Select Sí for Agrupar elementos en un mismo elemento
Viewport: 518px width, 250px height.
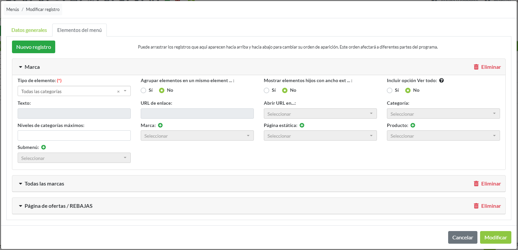click(144, 90)
